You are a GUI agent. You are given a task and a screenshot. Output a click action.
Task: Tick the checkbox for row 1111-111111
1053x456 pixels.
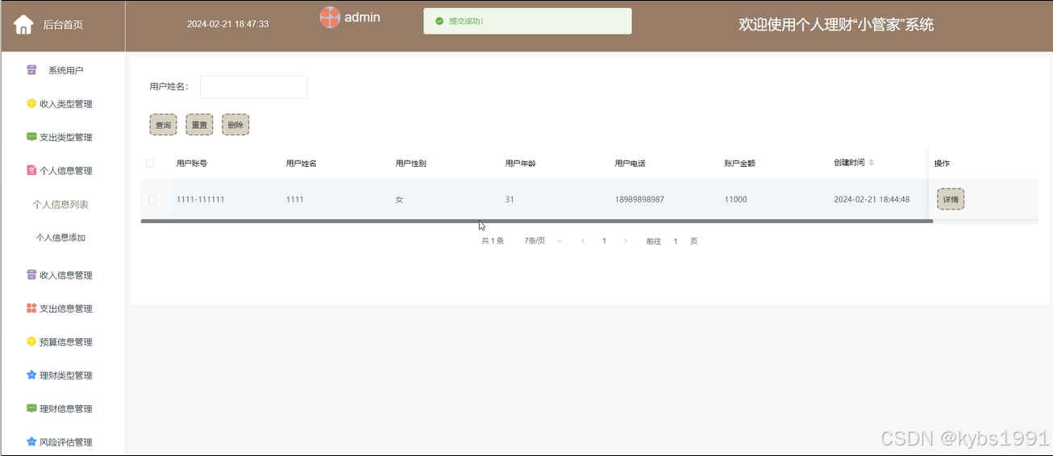tap(152, 199)
